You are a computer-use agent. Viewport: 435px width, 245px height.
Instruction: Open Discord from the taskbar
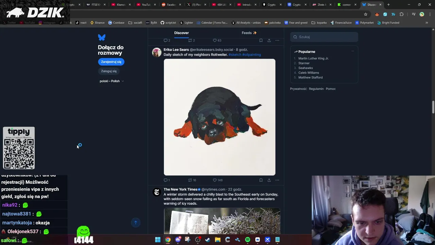pos(178,240)
